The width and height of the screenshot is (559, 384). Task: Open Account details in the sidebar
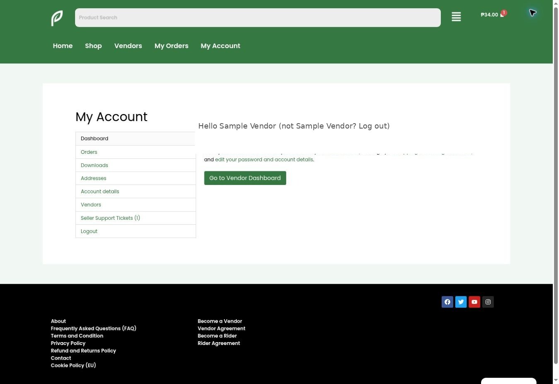(x=136, y=192)
